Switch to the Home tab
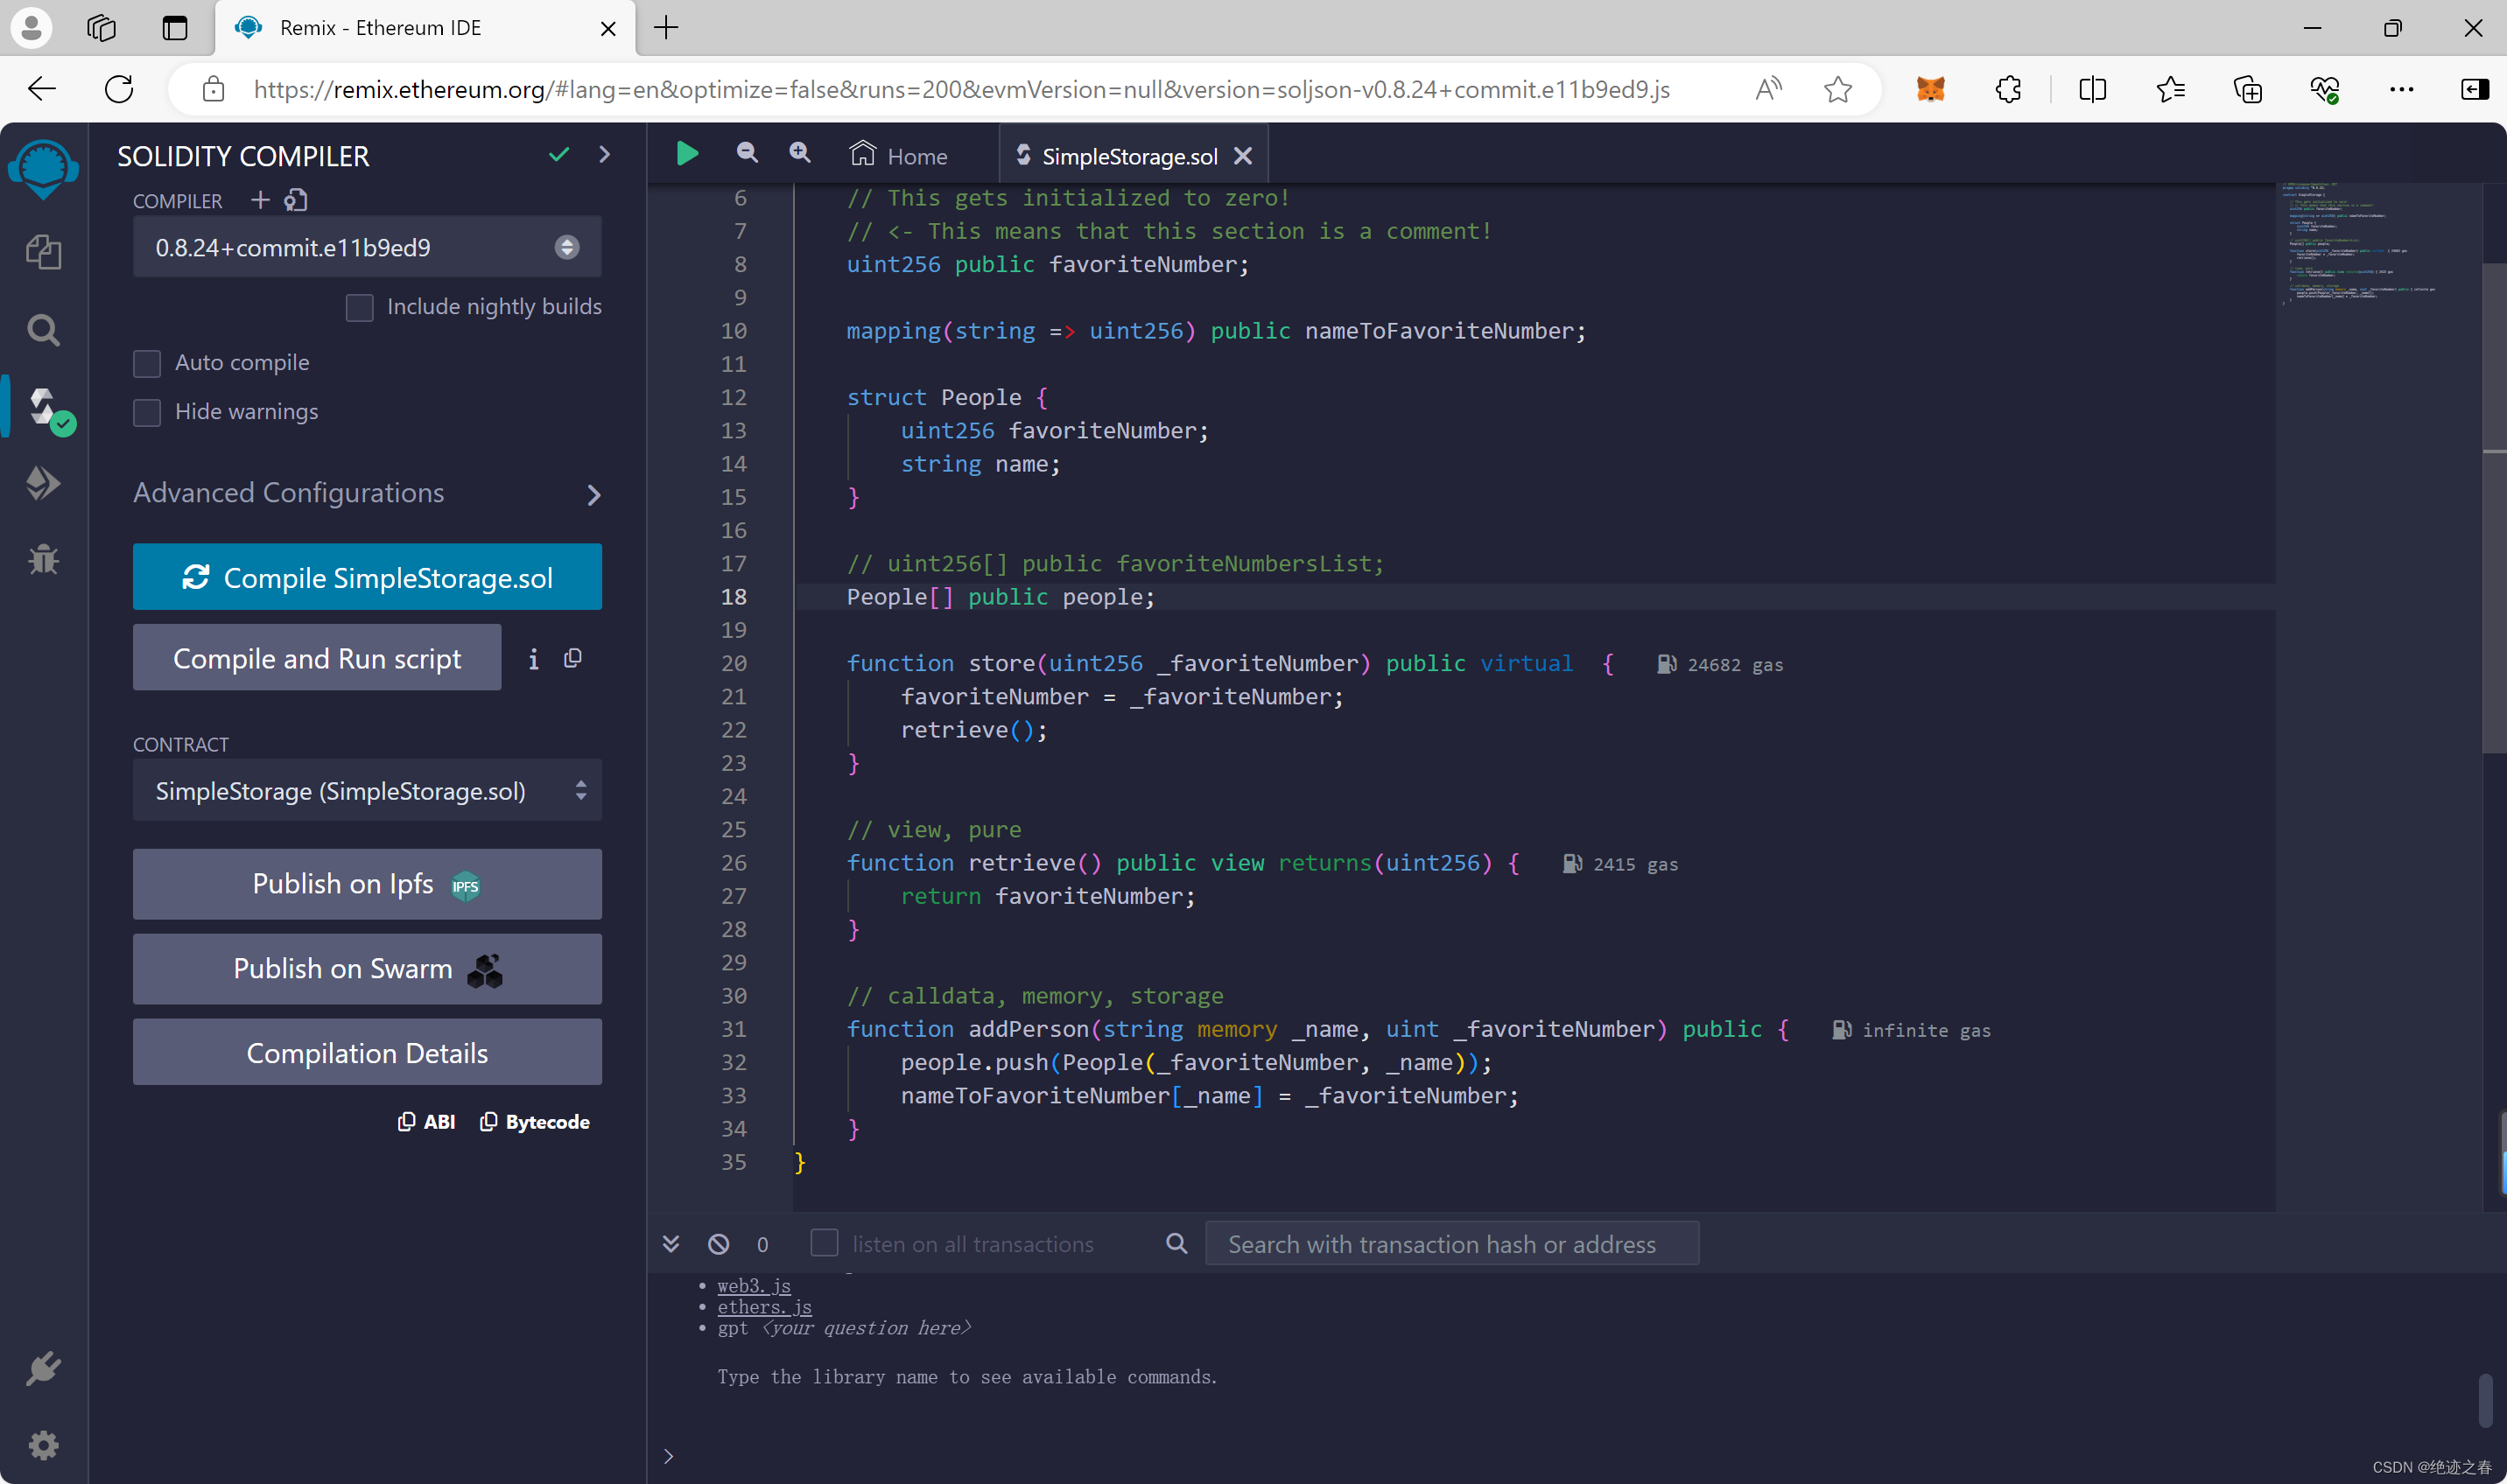The height and width of the screenshot is (1484, 2507). (x=898, y=156)
